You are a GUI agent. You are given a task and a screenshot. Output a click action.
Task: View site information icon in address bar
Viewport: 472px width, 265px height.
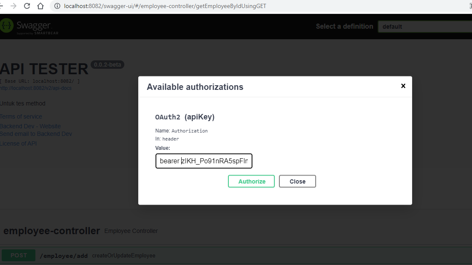coord(57,6)
